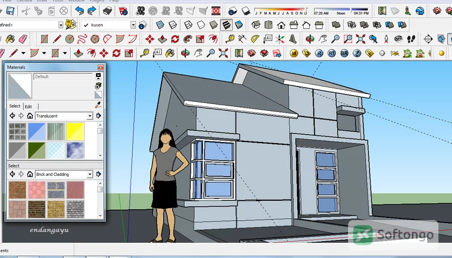The height and width of the screenshot is (258, 452).
Task: Enable Shaded face style
Action: coord(214,25)
